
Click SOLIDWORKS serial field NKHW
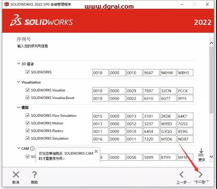click(x=168, y=73)
